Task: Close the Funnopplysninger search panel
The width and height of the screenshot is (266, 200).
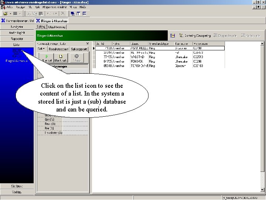Action: tap(88, 44)
